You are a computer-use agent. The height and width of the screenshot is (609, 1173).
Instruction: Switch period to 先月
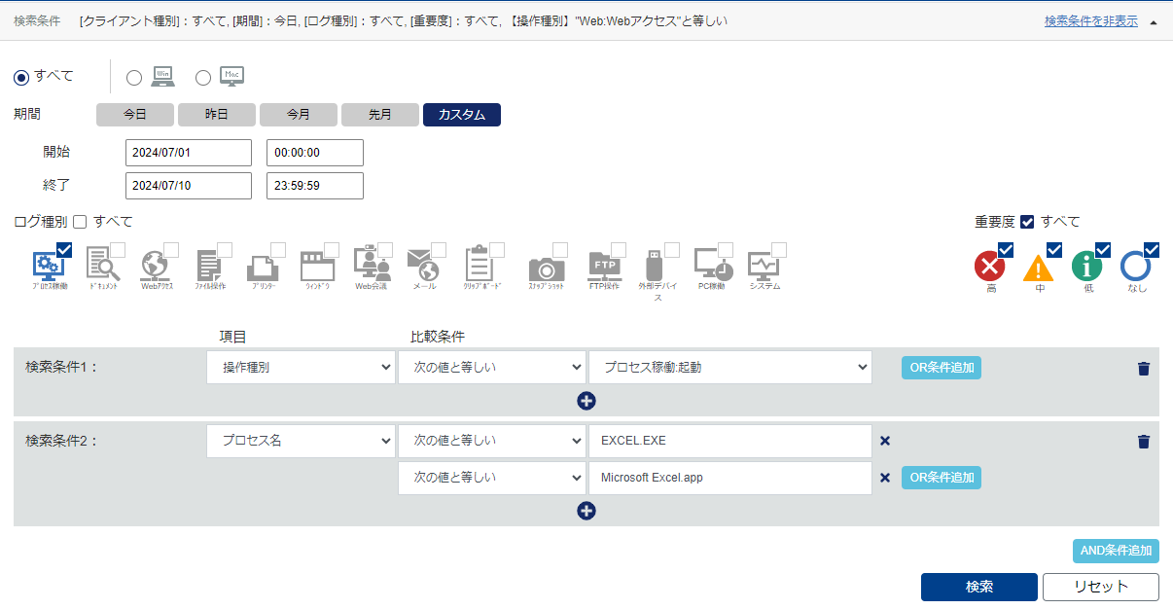(x=380, y=115)
